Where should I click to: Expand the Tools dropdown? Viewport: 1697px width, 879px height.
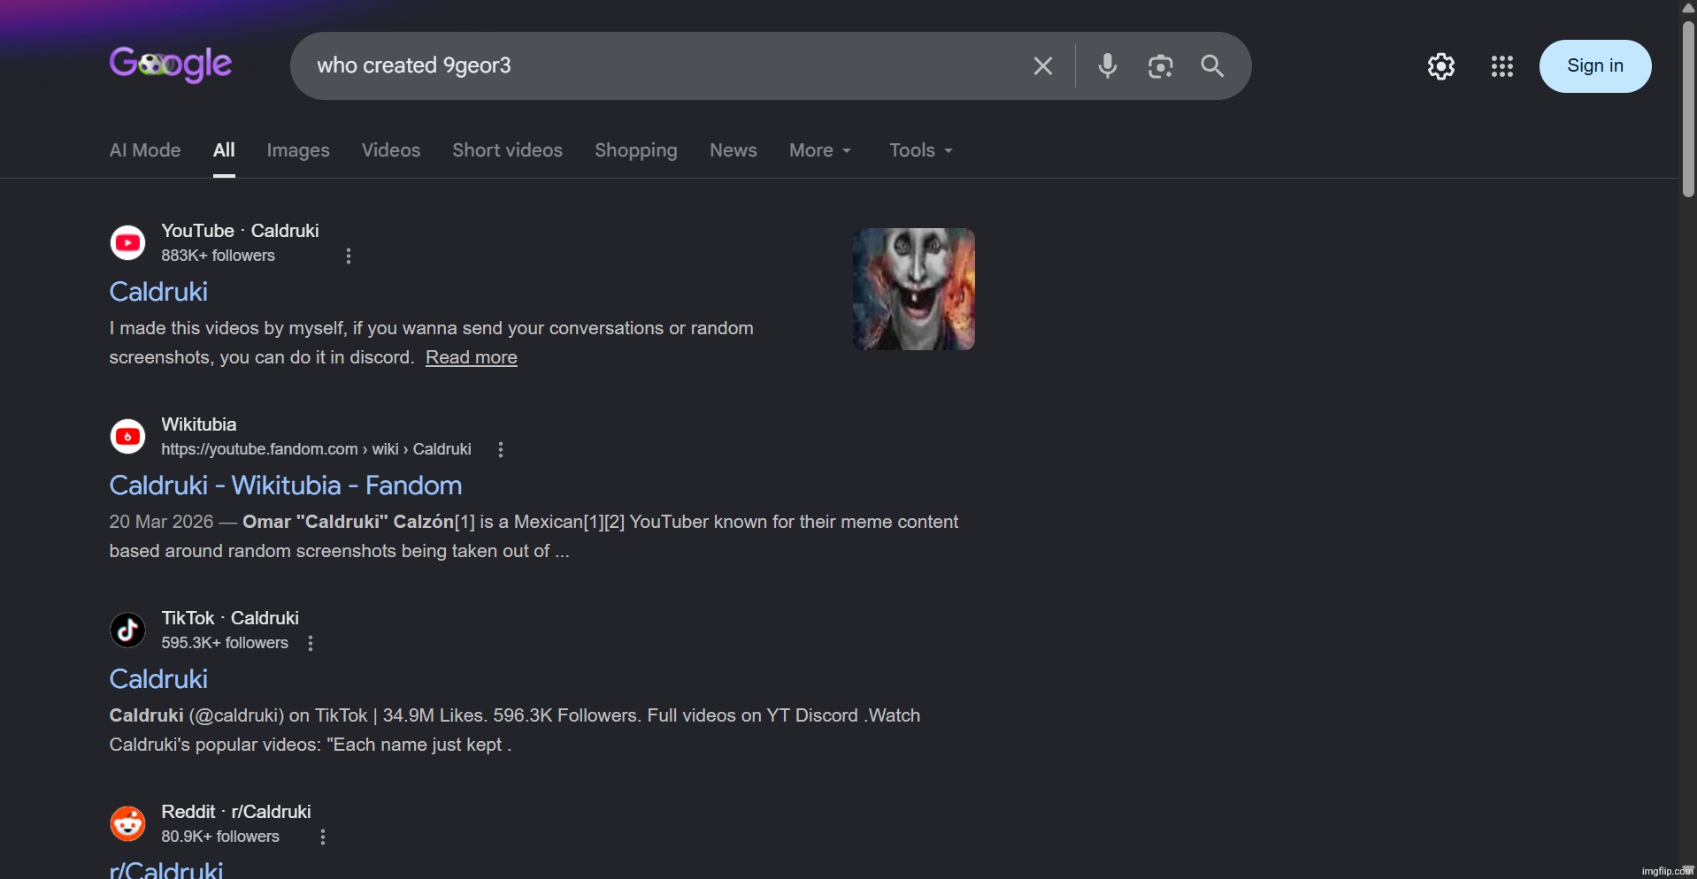921,150
